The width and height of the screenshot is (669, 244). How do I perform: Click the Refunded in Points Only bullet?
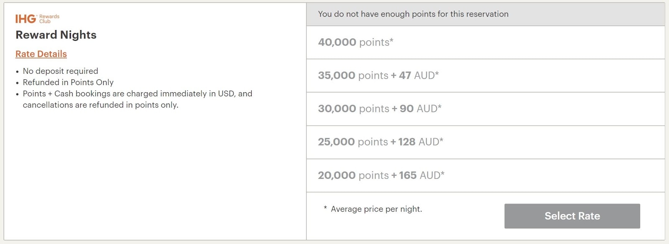coord(68,83)
